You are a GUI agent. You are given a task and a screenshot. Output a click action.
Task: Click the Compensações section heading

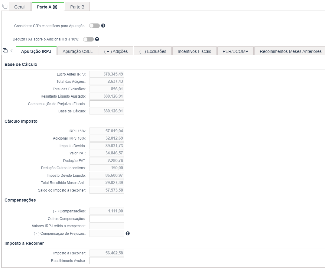(x=20, y=200)
